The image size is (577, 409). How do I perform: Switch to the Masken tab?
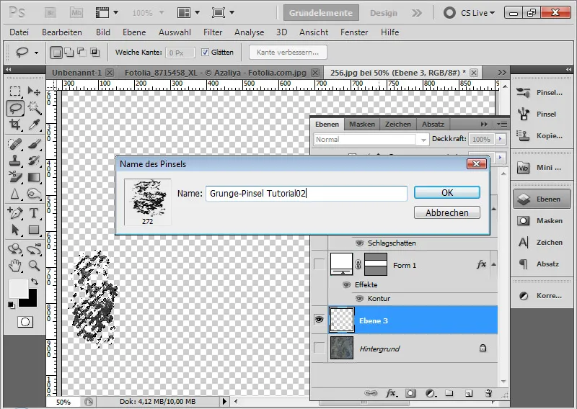click(362, 124)
